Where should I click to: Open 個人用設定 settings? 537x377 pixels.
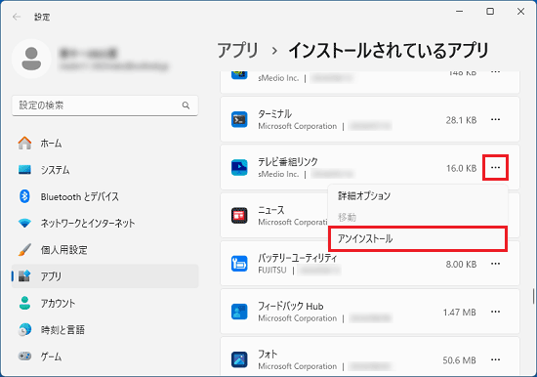[x=104, y=250]
